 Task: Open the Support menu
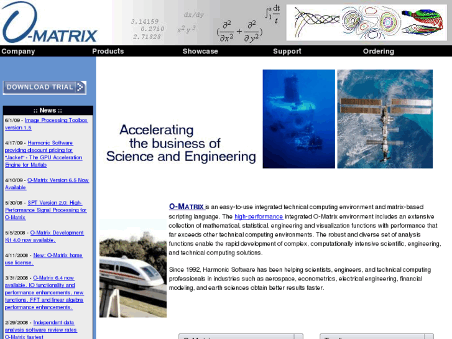287,52
